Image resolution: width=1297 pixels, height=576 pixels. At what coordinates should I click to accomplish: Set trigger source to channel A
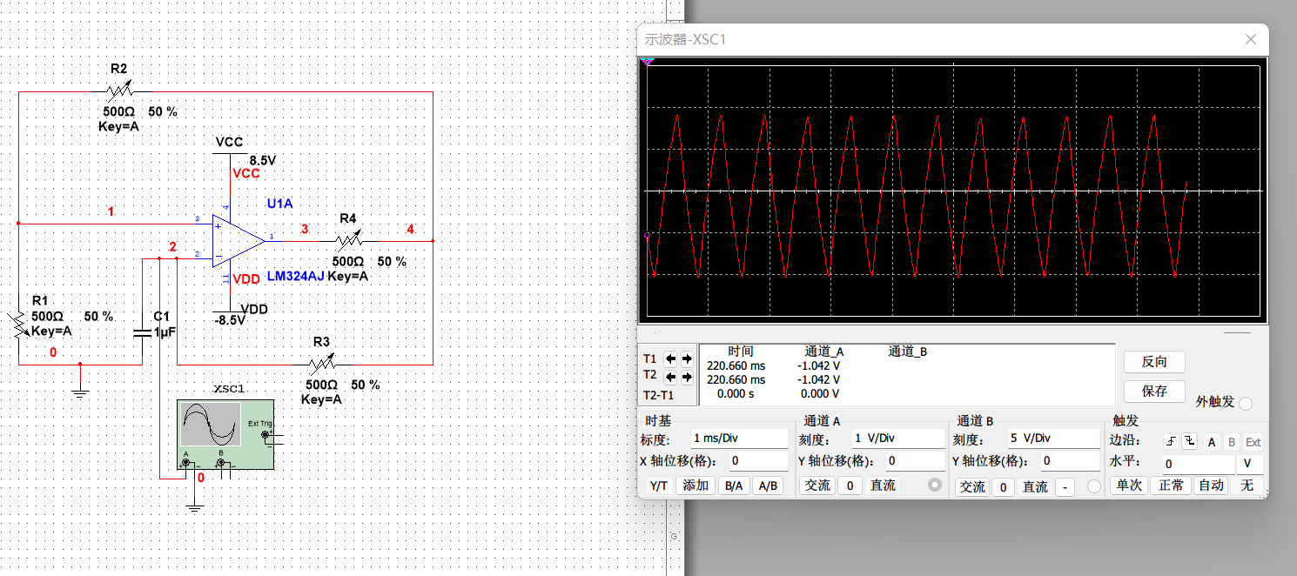coord(1211,441)
